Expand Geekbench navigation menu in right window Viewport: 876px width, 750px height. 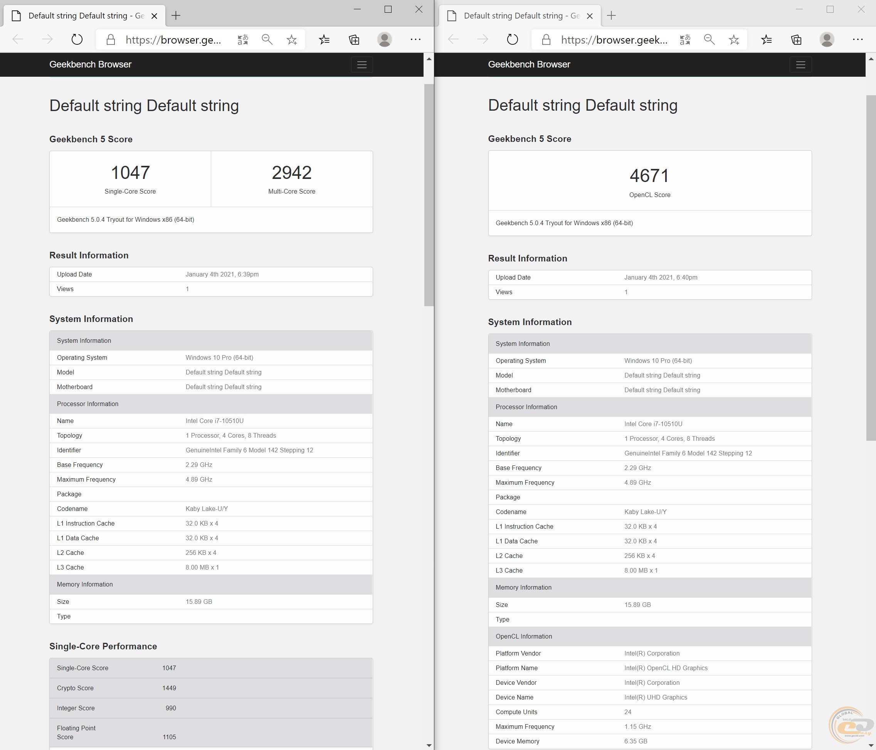[x=800, y=65]
